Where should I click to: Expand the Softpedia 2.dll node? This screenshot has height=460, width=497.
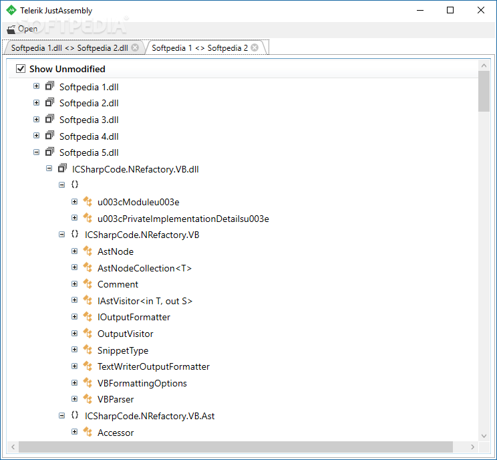pos(37,103)
